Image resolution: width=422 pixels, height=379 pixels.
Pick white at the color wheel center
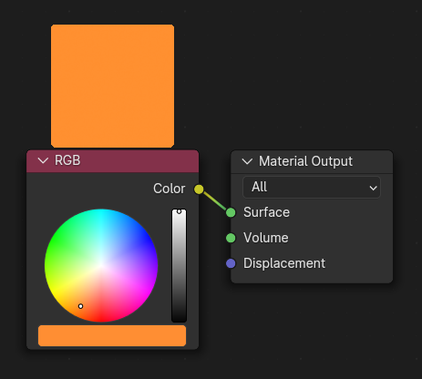coord(101,265)
